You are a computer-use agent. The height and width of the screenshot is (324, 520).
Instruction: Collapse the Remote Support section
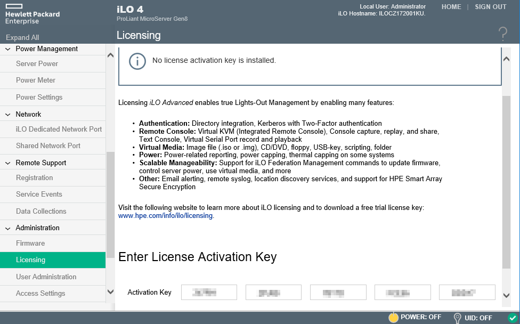tap(8, 163)
